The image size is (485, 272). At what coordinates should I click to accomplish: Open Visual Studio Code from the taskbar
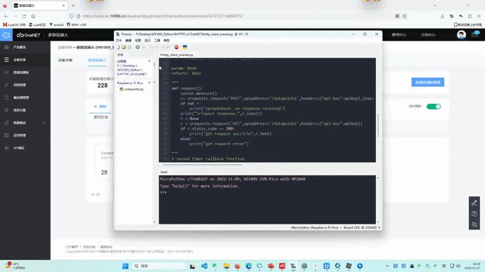pos(204,266)
